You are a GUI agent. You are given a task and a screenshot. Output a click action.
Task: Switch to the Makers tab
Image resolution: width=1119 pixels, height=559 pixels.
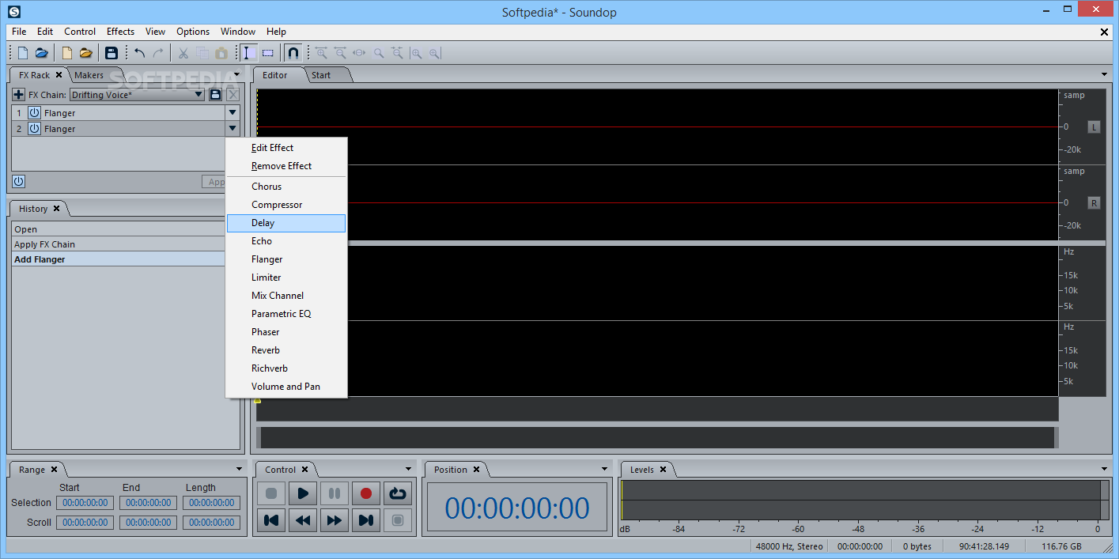(x=89, y=75)
